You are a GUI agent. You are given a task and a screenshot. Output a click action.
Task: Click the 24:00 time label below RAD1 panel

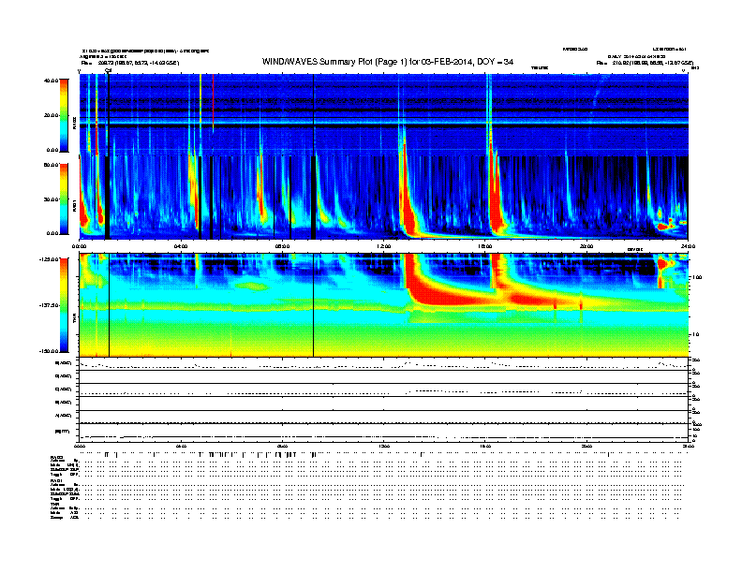[688, 246]
